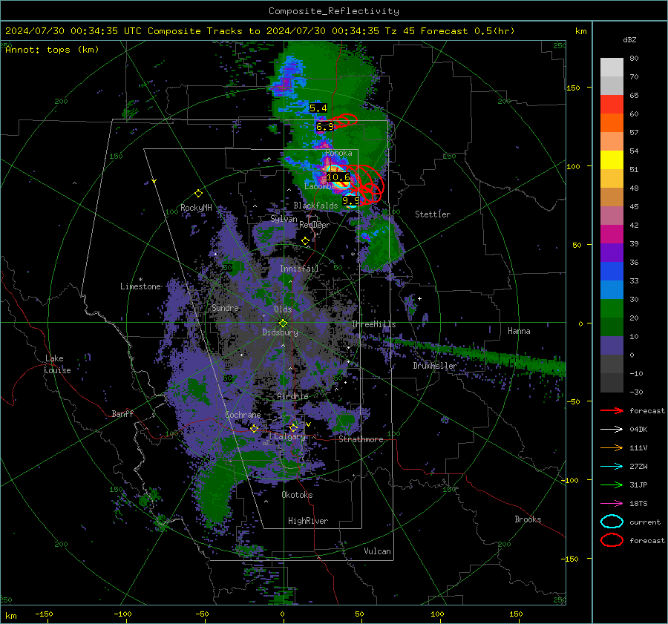
Task: Click the cyan 27ZW arrow legend icon
Action: (x=612, y=467)
